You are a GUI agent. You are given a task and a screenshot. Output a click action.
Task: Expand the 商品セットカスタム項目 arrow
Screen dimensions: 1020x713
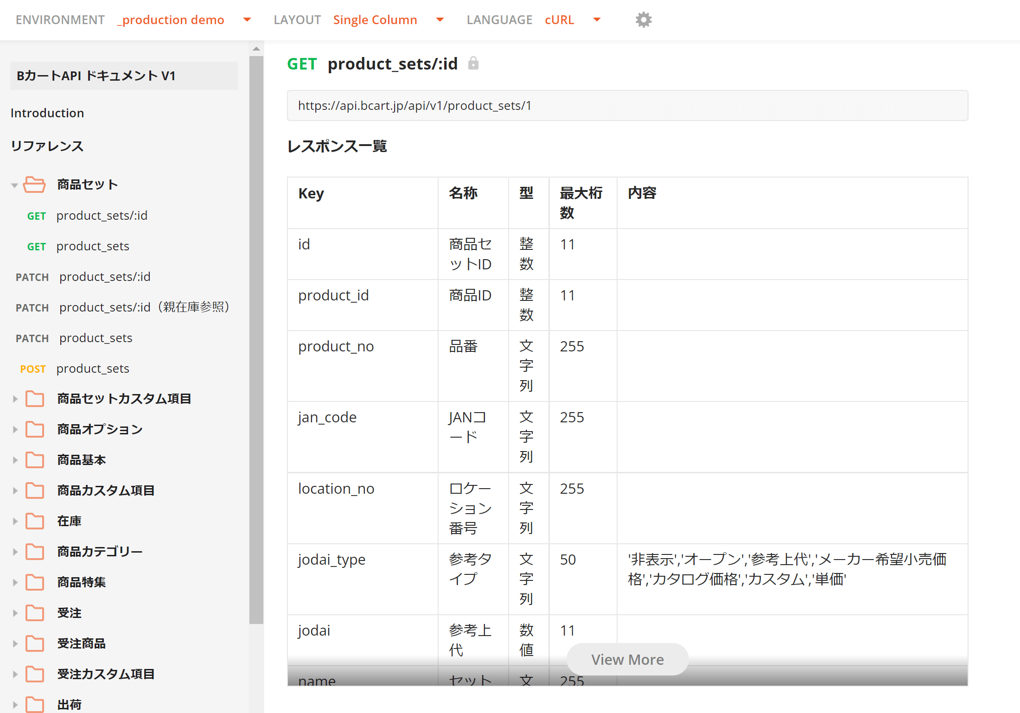tap(15, 399)
